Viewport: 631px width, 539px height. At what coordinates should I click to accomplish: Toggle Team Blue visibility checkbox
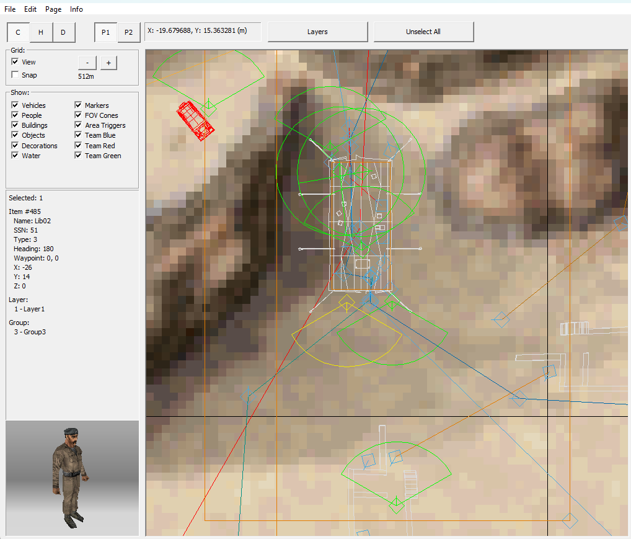(x=78, y=135)
